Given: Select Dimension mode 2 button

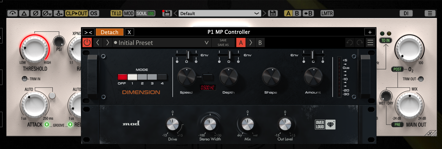Looking at the screenshot, I should coord(142,77).
